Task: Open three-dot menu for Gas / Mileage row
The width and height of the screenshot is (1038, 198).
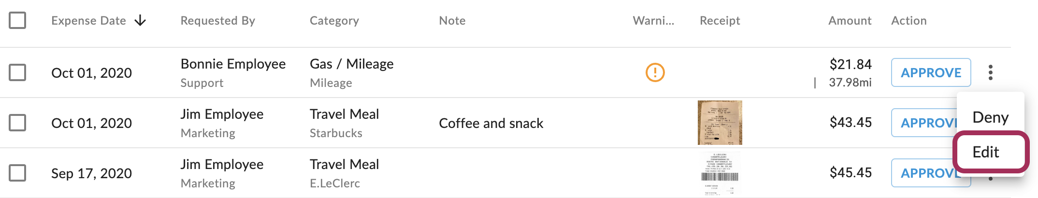Action: pyautogui.click(x=990, y=72)
